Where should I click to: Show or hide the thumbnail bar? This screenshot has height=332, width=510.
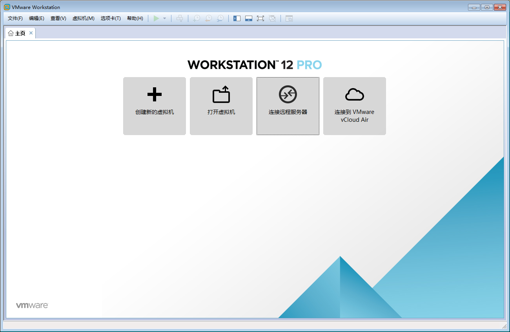[x=249, y=18]
